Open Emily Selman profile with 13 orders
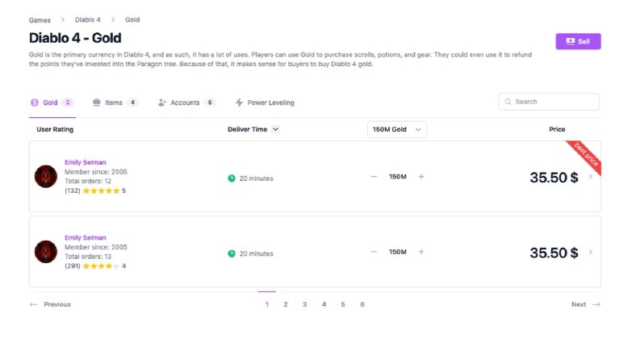This screenshot has height=360, width=640. (86, 237)
